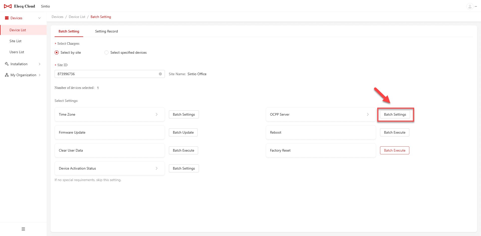481x236 pixels.
Task: Click the Devices menu icon in sidebar
Action: (7, 18)
